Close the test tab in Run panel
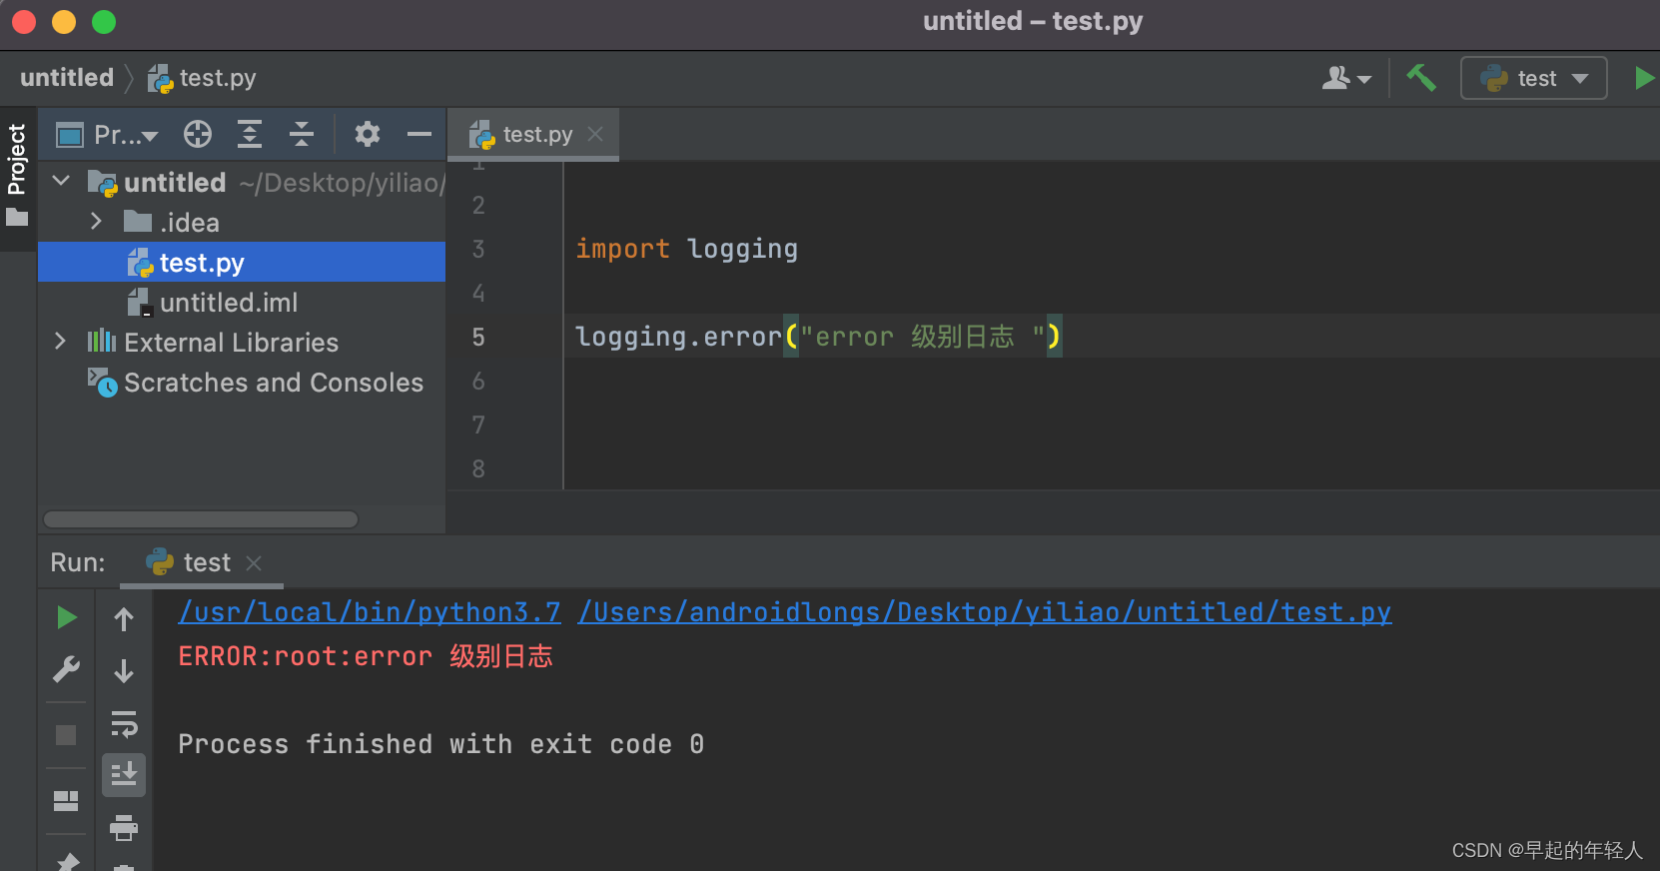 (254, 563)
